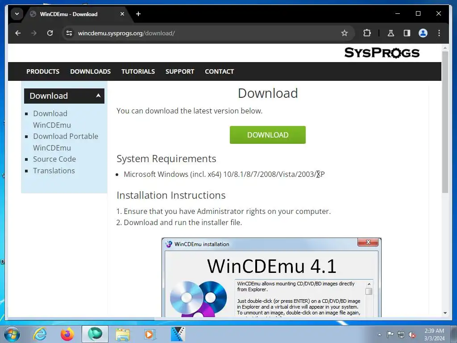Viewport: 457px width, 343px height.
Task: Click the WinCDEmu installation screenshot image
Action: pyautogui.click(x=271, y=277)
